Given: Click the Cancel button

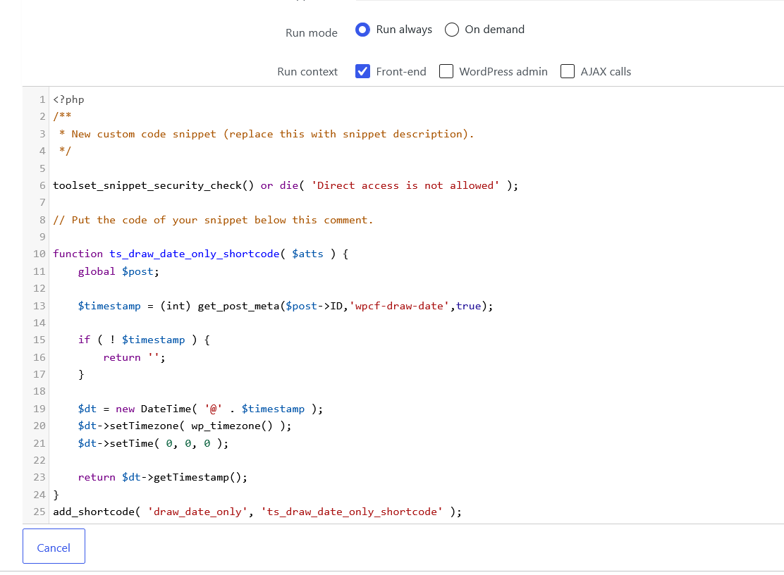Looking at the screenshot, I should 54,546.
